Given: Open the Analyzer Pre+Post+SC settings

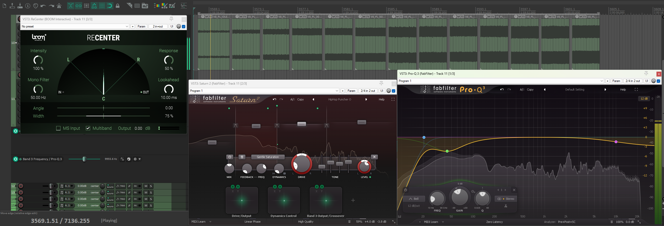Looking at the screenshot, I should [566, 222].
